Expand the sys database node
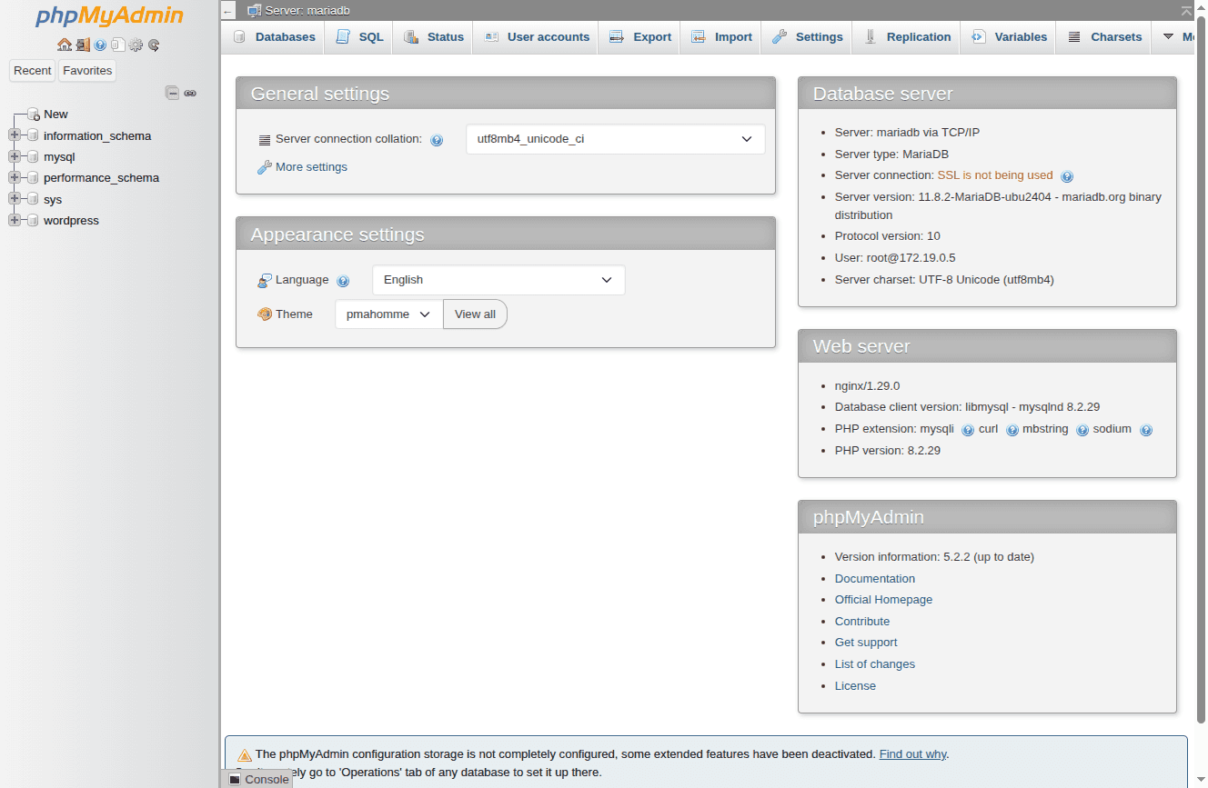This screenshot has height=788, width=1208. click(x=14, y=199)
